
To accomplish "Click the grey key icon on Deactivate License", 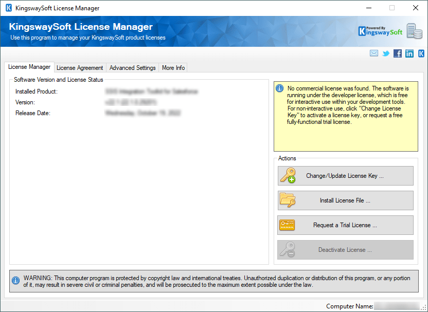I will (288, 249).
